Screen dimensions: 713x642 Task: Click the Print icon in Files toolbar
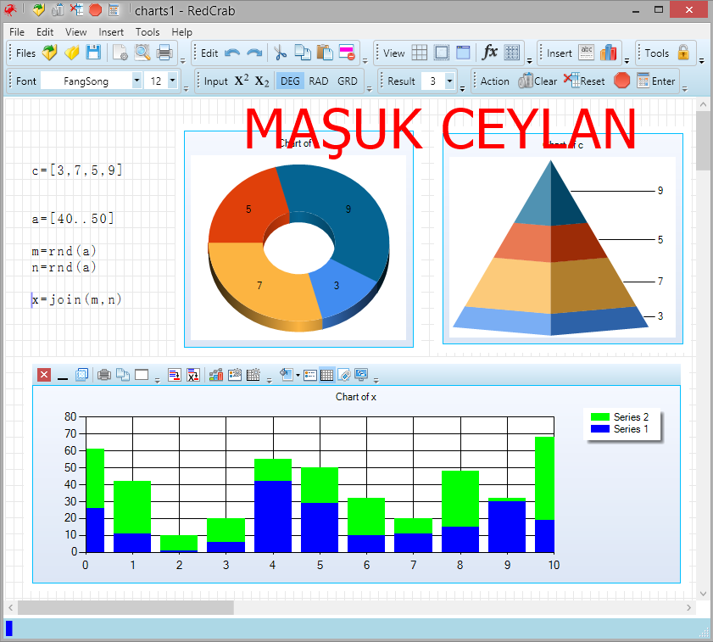164,53
